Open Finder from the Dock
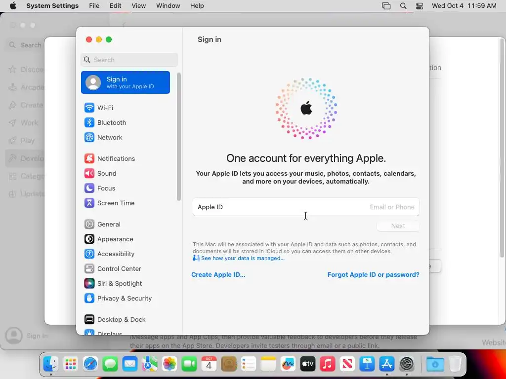 51,364
